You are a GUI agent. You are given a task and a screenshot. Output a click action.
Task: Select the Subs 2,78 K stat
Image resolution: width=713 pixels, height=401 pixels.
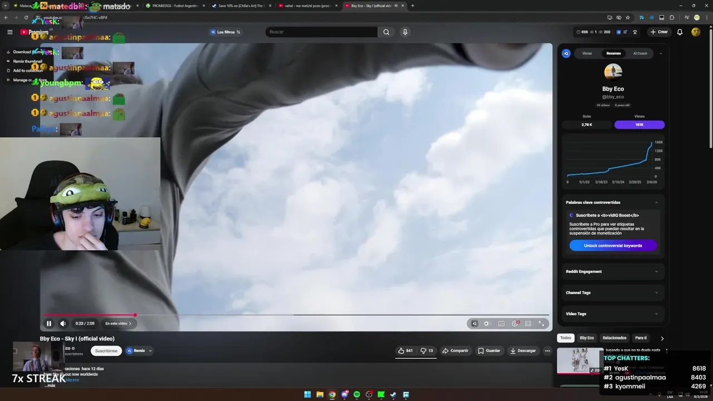[x=587, y=125]
